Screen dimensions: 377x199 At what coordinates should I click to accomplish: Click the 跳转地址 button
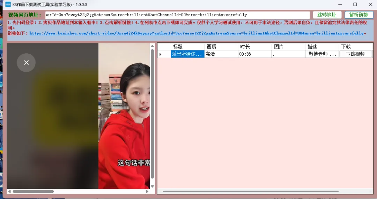(x=327, y=15)
